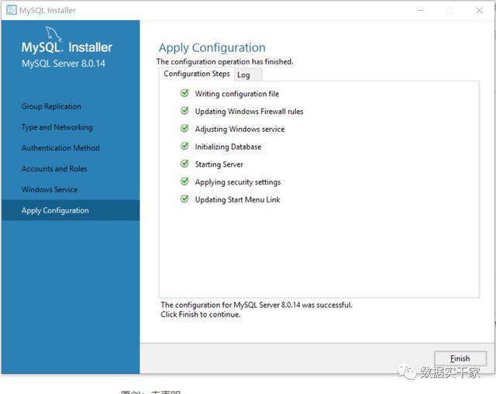This screenshot has height=394, width=496.
Task: Click check icon next to Starting Server
Action: click(184, 164)
